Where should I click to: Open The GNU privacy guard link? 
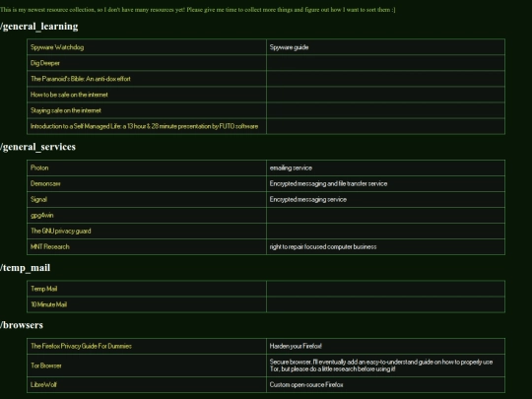61,232
